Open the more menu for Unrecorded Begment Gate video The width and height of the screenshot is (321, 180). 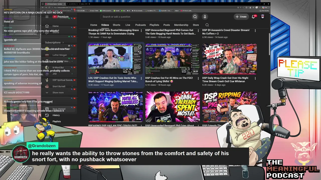[198, 30]
